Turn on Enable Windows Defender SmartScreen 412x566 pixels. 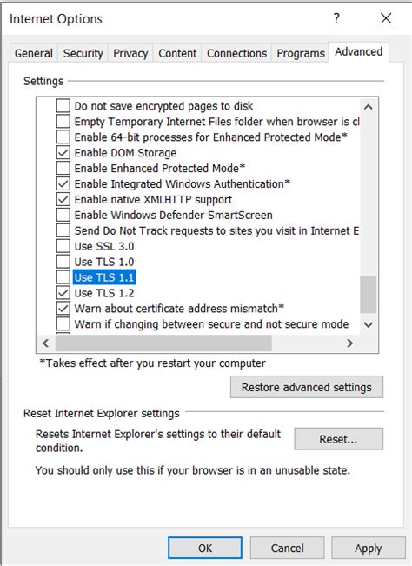63,215
